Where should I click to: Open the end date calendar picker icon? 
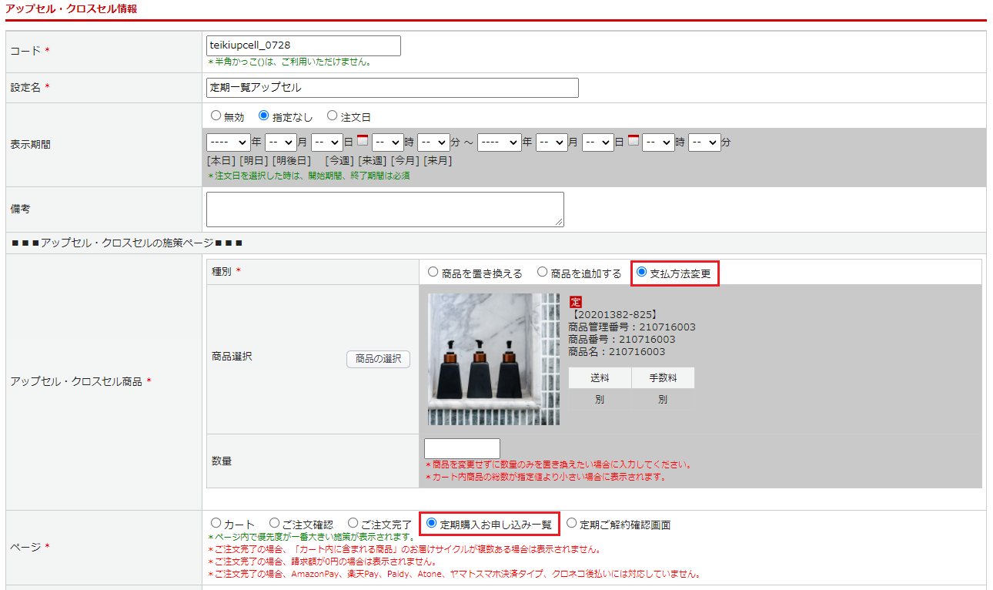(x=634, y=141)
